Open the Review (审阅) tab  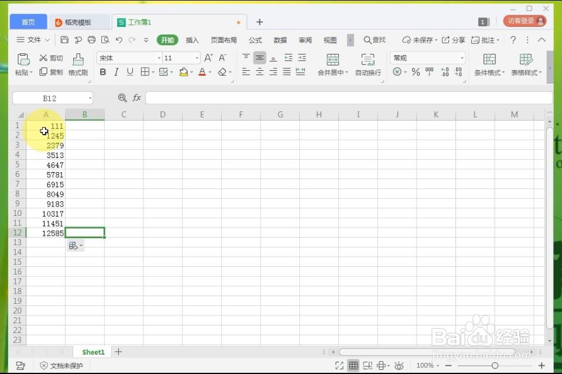(x=305, y=40)
